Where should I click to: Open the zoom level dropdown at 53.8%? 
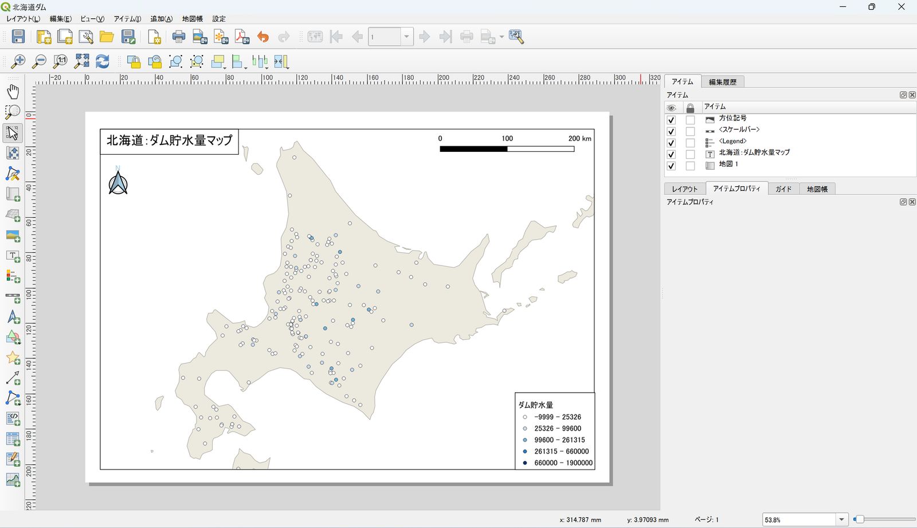pos(841,519)
